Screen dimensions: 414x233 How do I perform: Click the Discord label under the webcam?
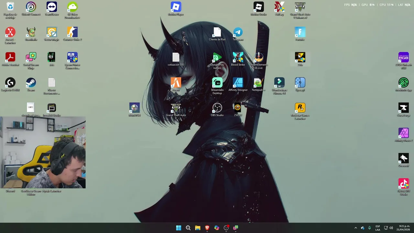pos(10,191)
